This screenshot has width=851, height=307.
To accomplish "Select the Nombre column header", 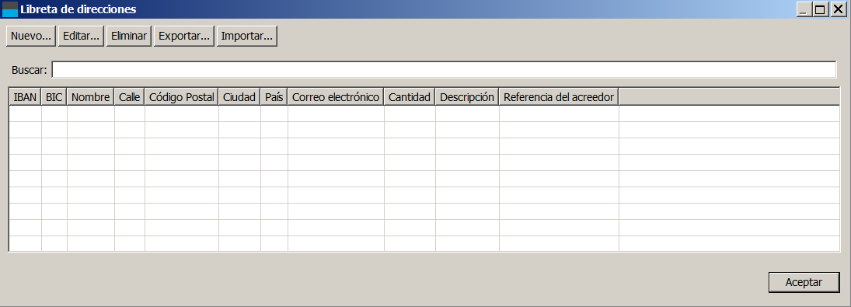I will click(x=91, y=97).
